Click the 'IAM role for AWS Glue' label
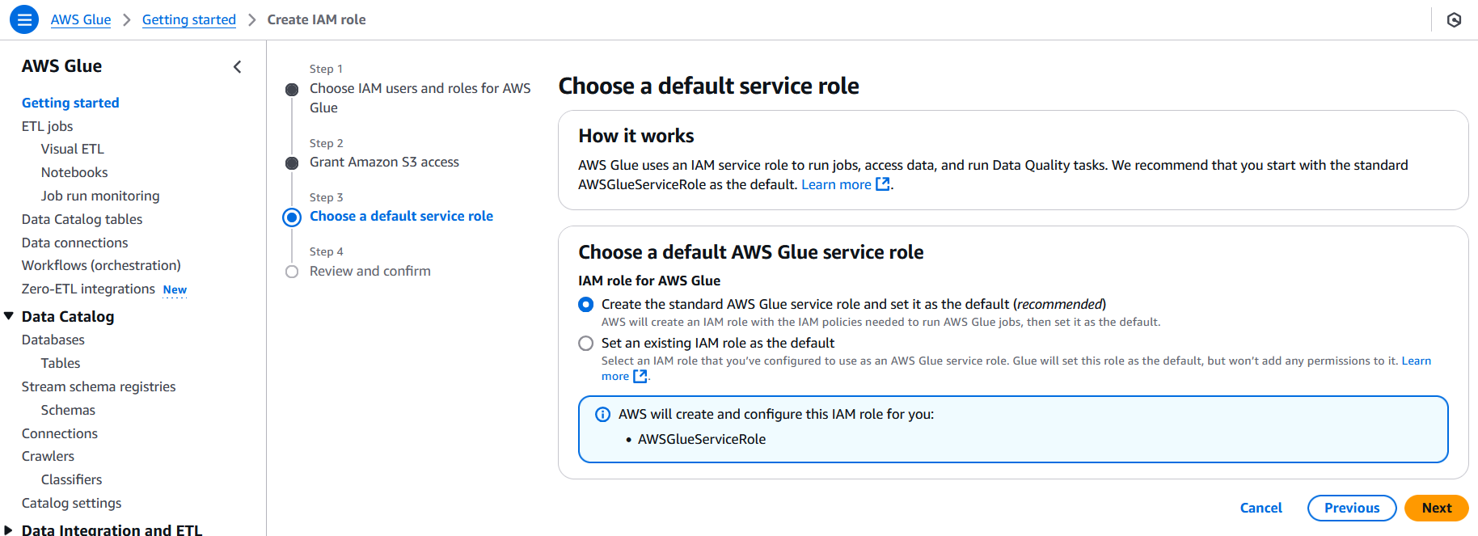Screen dimensions: 1478x536 click(649, 281)
